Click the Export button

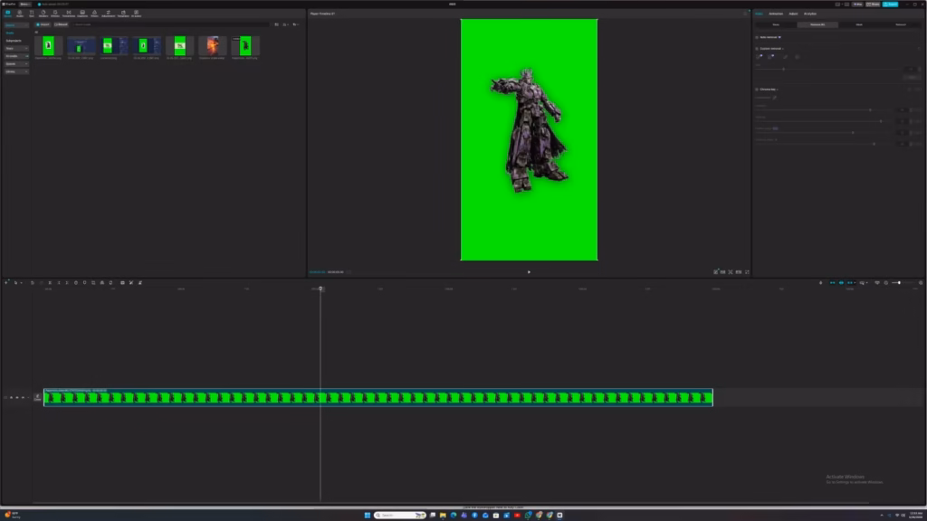(891, 5)
